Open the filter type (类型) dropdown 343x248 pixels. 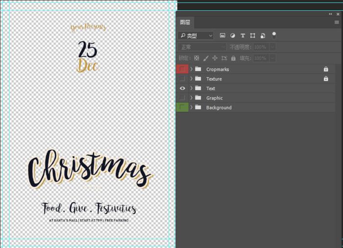tap(196, 36)
